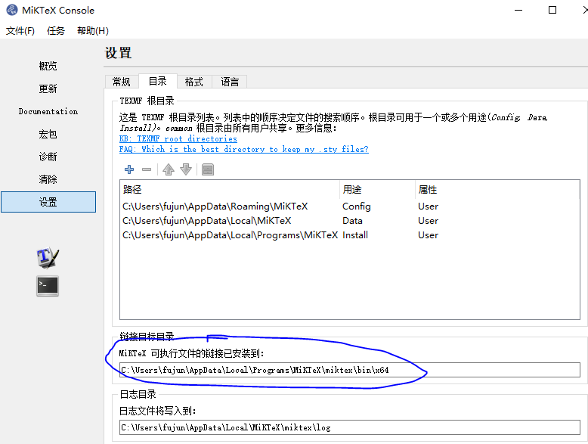
Task: Open the 诊断 page in the sidebar
Action: (x=48, y=157)
